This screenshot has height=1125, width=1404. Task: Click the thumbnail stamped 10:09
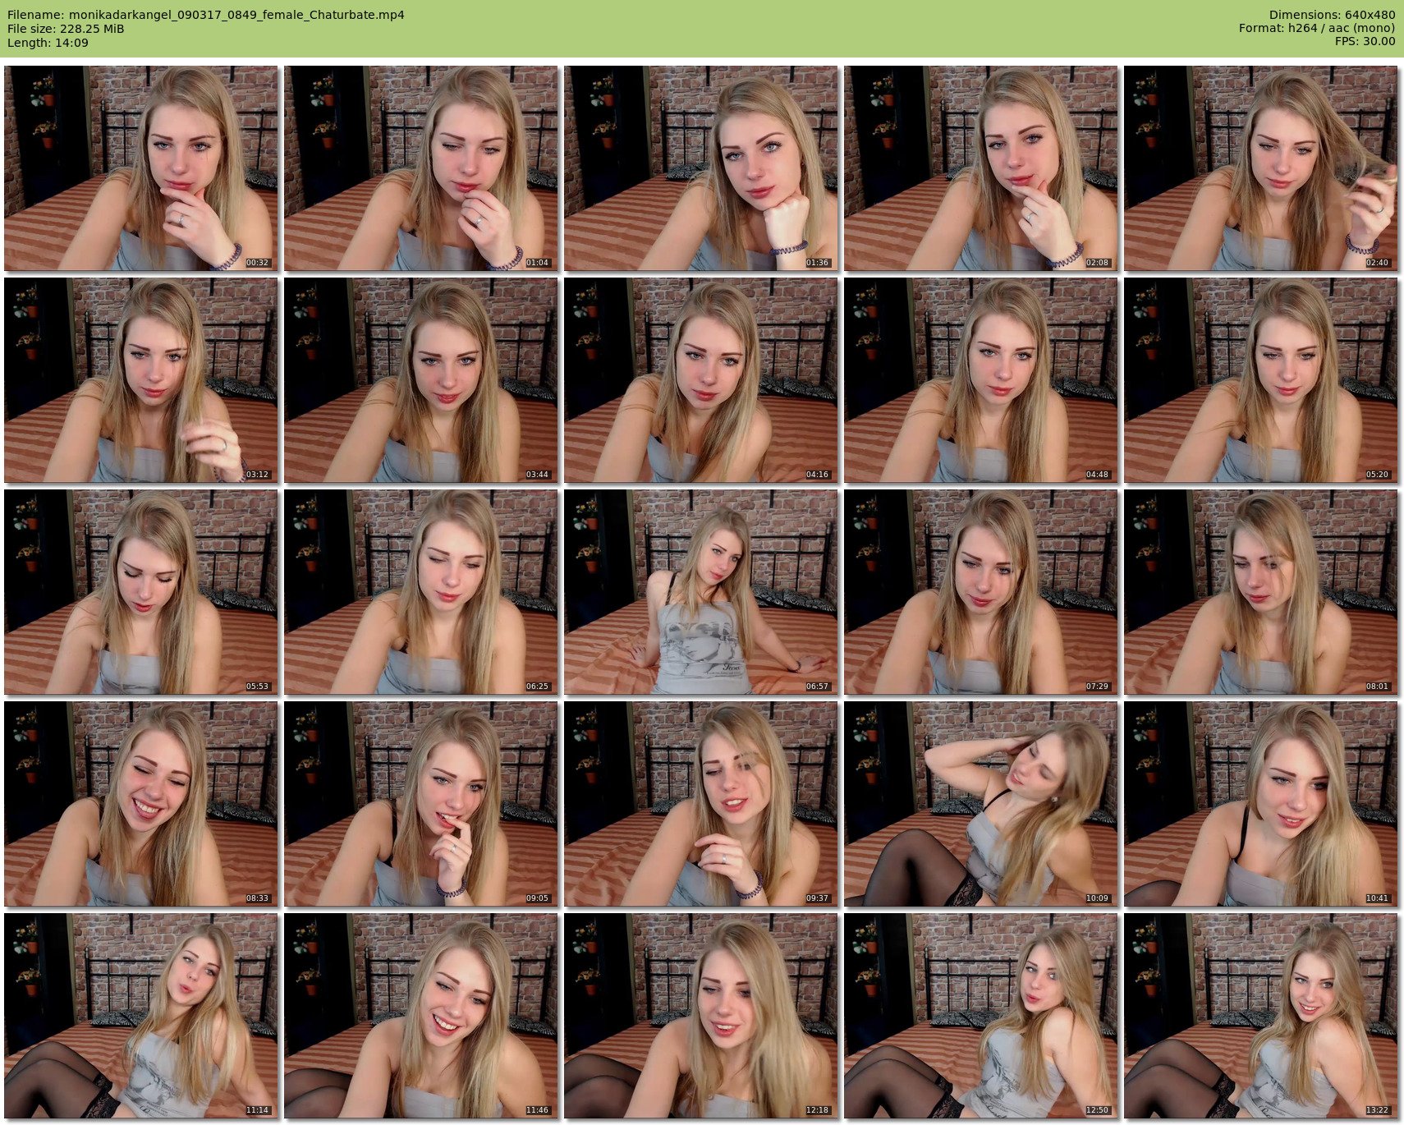(981, 804)
